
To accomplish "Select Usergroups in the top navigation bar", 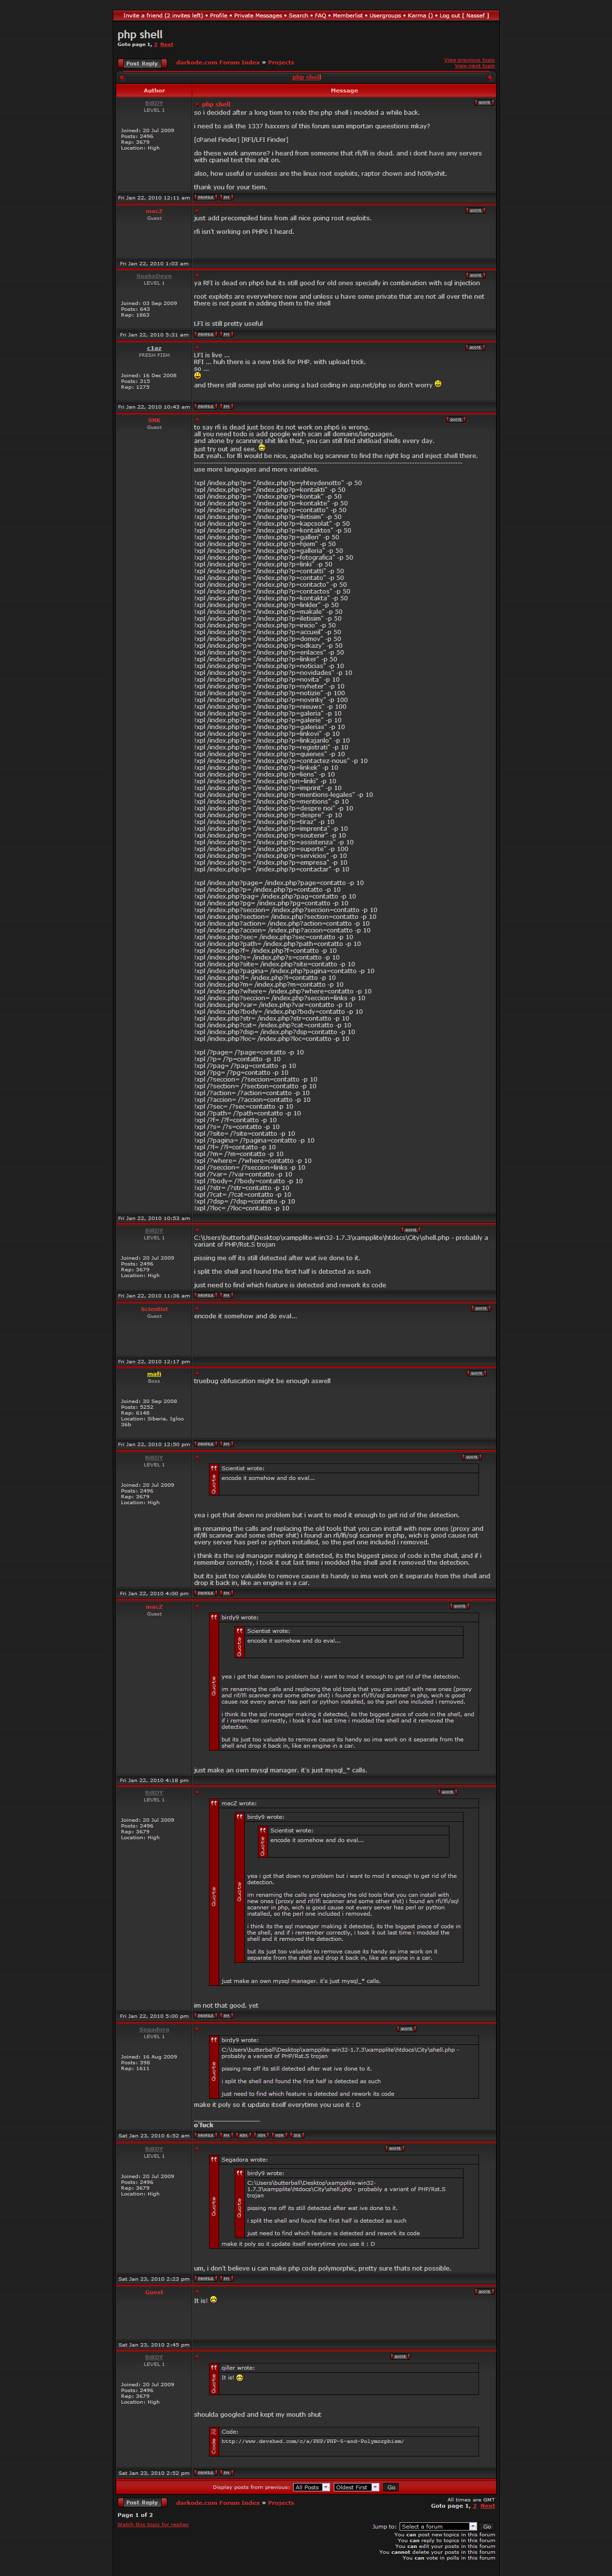I will 385,15.
